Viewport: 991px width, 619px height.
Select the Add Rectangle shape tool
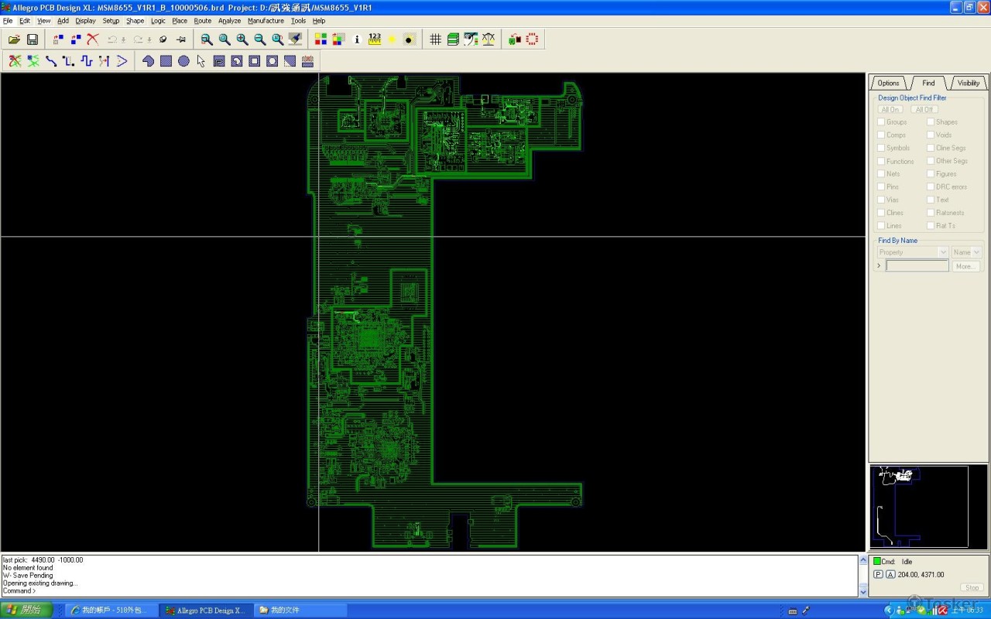(x=166, y=61)
